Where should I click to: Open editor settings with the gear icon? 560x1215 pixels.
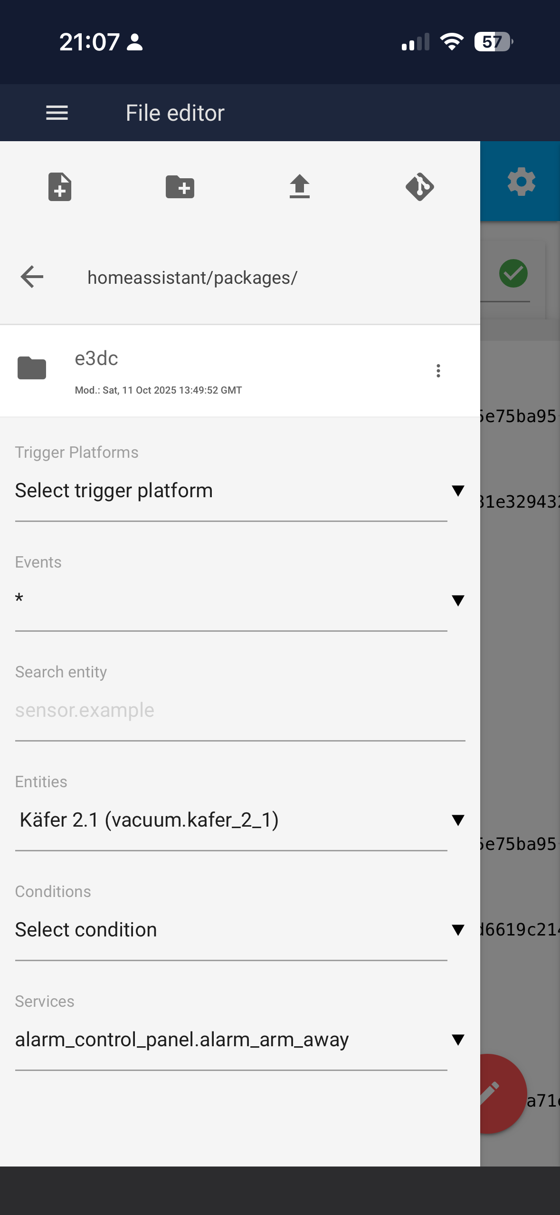click(x=522, y=182)
